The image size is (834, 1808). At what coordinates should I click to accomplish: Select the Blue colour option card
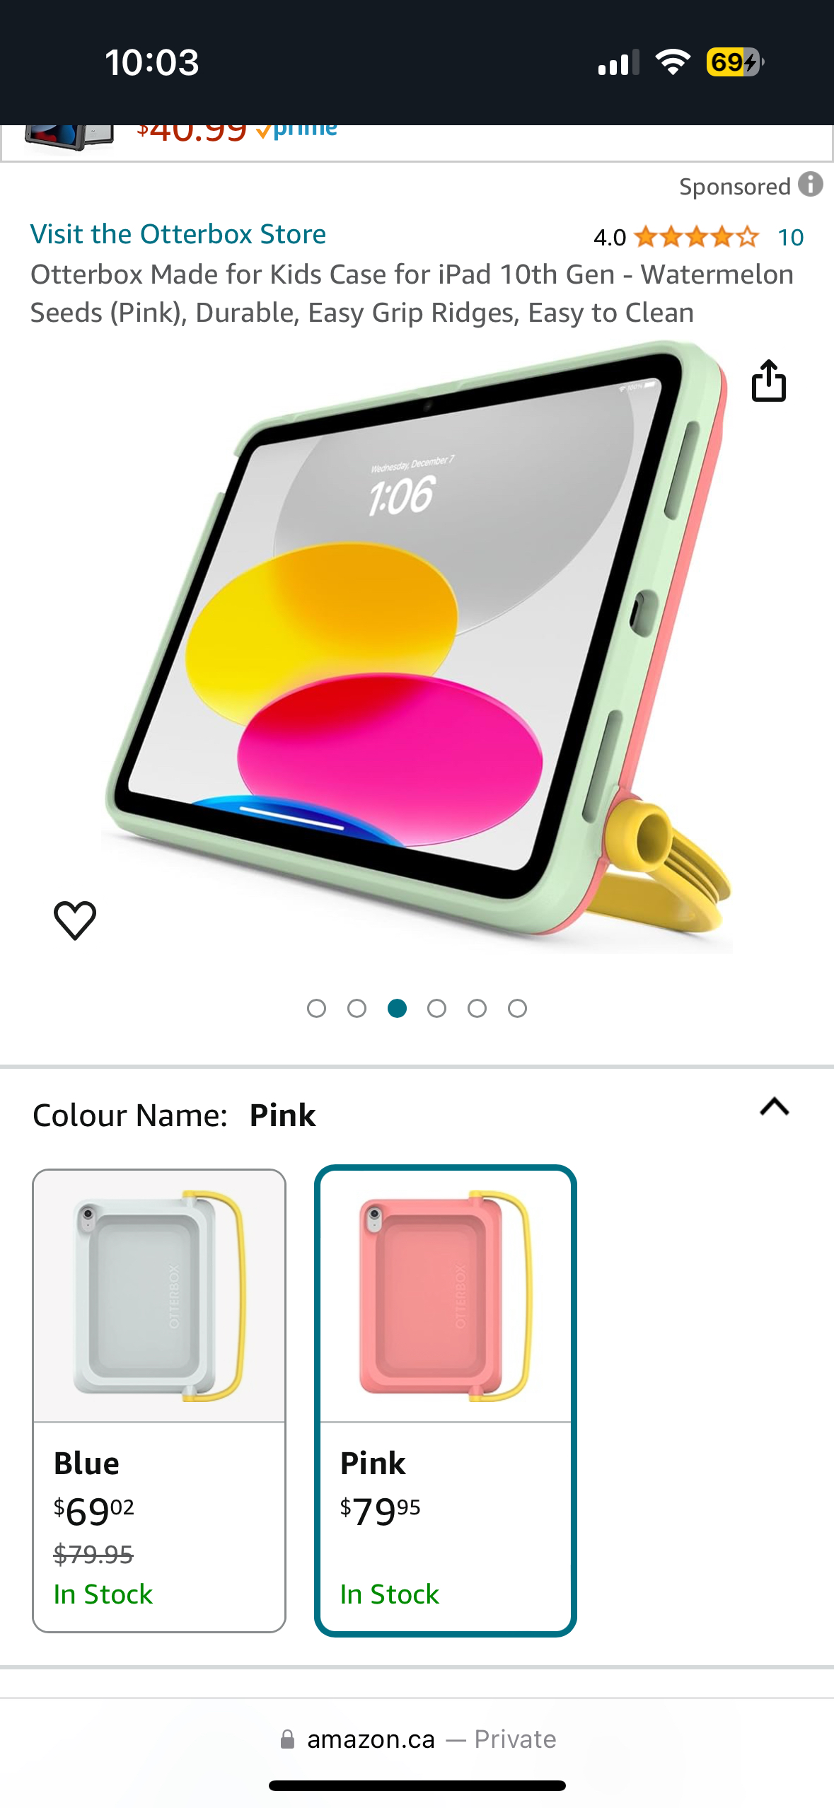coord(159,1401)
